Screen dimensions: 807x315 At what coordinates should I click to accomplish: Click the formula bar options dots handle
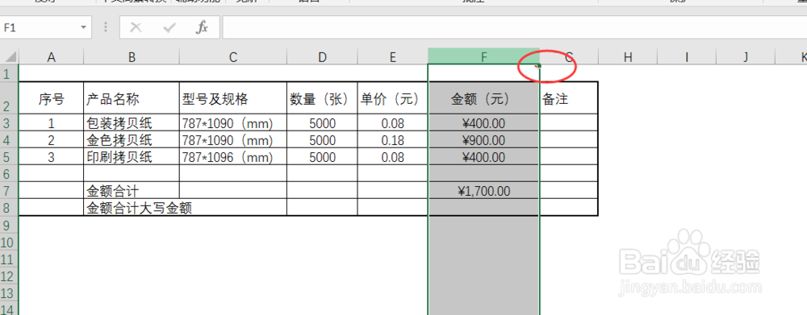pyautogui.click(x=106, y=27)
